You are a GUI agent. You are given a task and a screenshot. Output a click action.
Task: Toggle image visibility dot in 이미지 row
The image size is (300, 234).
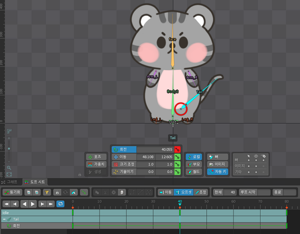[x=256, y=166]
